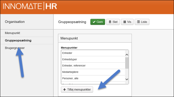Choose the Enheder, referencer entry
The image size is (174, 97).
click(93, 66)
